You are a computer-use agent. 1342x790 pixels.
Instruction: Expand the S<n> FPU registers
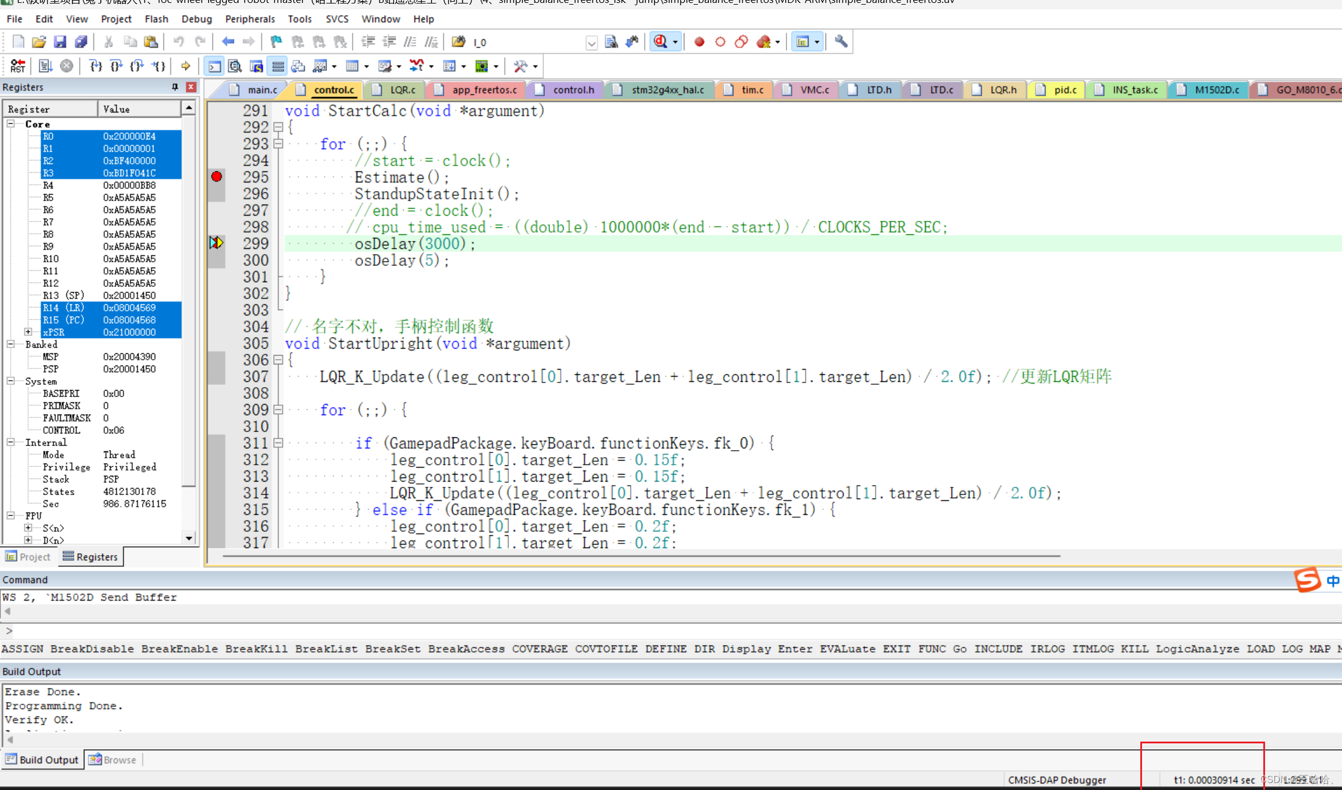pyautogui.click(x=28, y=528)
